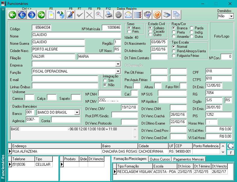Create a new record with F5 icon
Image resolution: width=237 pixels, height=182 pixels.
(51, 15)
